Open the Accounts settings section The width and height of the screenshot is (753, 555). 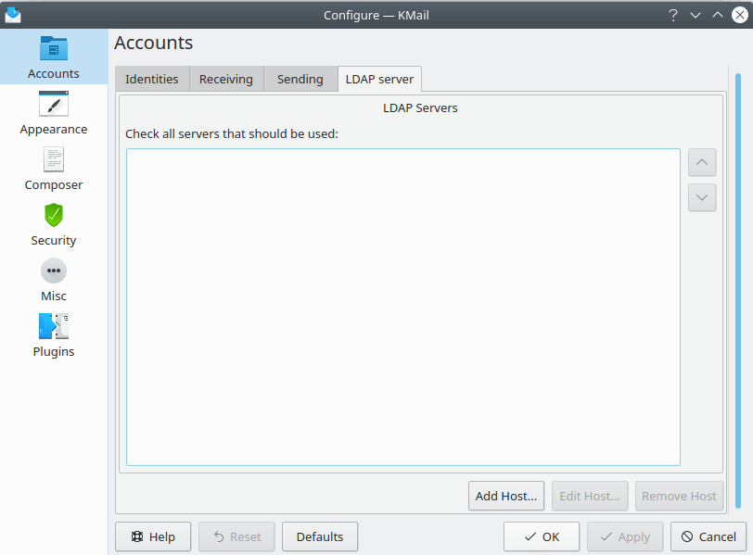[x=53, y=56]
